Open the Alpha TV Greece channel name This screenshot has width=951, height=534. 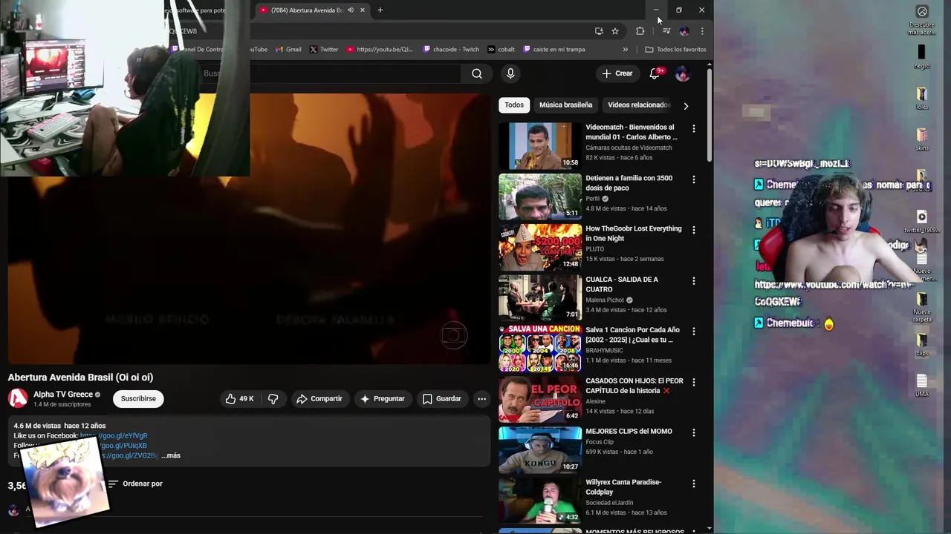63,395
